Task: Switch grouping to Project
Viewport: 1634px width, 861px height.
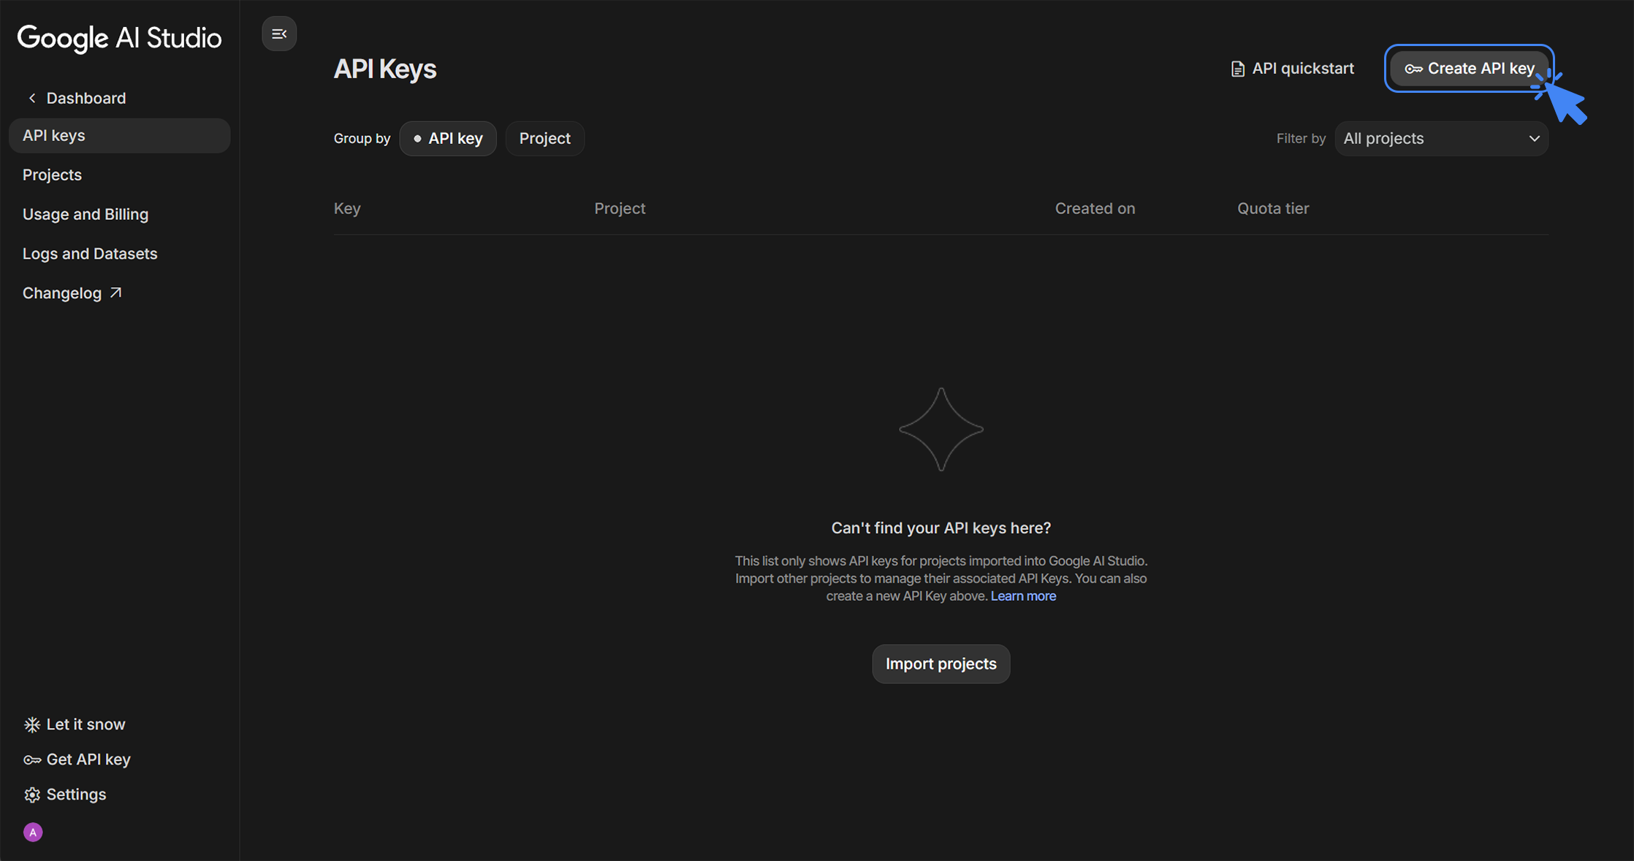Action: [x=544, y=138]
